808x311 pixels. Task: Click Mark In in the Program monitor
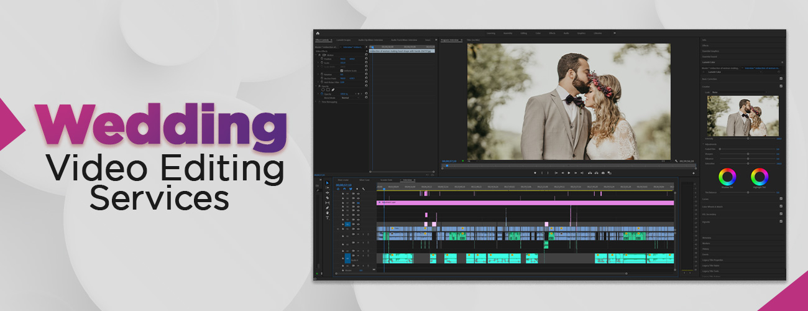pyautogui.click(x=542, y=173)
